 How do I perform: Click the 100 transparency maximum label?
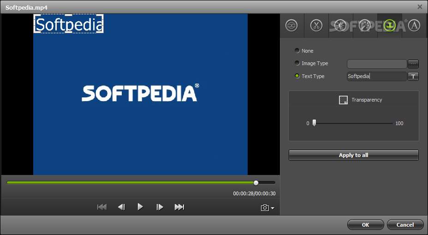pos(399,123)
